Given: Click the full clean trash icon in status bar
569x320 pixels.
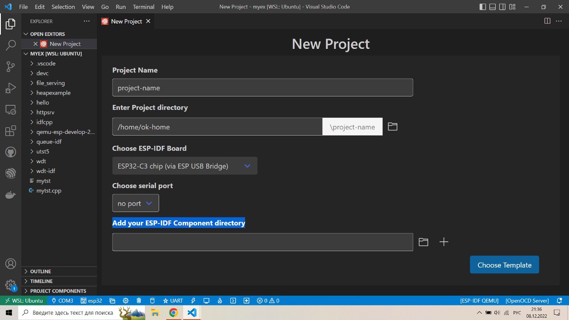Looking at the screenshot, I should tap(139, 300).
